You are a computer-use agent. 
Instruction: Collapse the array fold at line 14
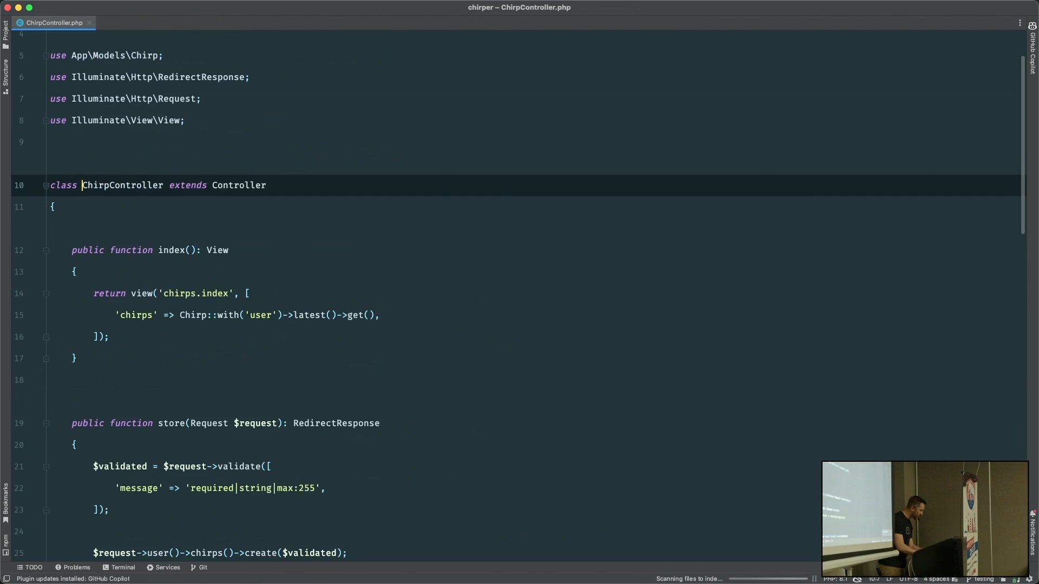coord(46,294)
